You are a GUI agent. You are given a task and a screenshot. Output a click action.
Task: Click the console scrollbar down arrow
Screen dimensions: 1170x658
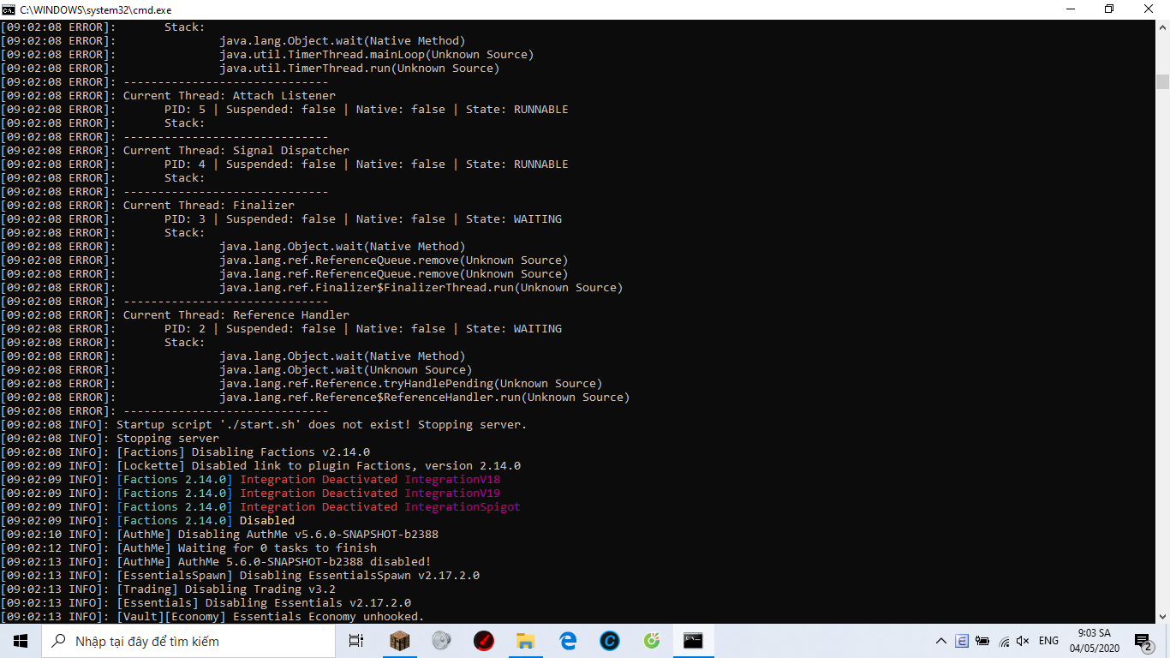coord(1162,616)
